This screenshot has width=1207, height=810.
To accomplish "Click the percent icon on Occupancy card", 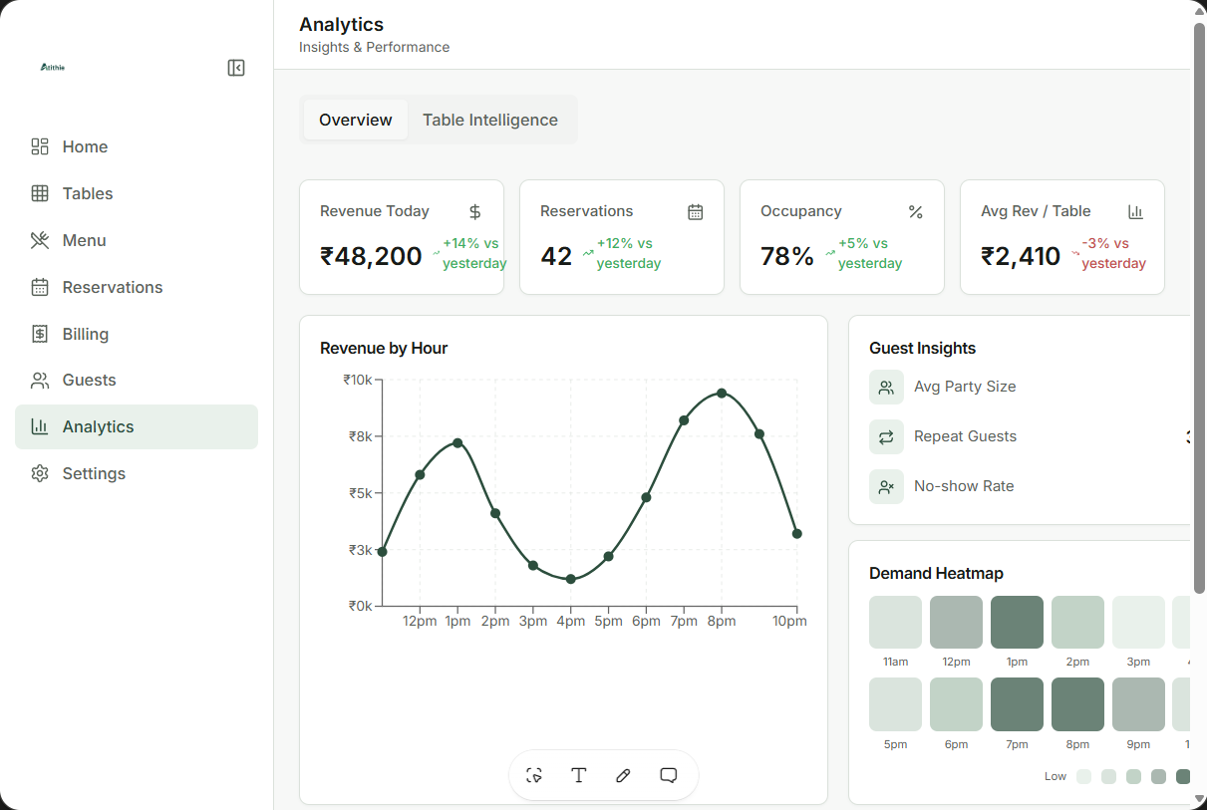I will point(916,211).
